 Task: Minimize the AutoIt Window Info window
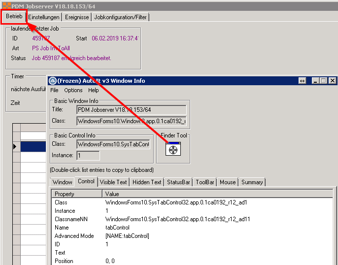point(315,81)
